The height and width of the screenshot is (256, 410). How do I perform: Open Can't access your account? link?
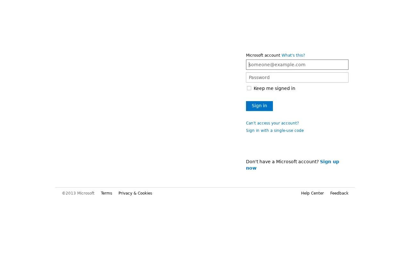click(272, 123)
